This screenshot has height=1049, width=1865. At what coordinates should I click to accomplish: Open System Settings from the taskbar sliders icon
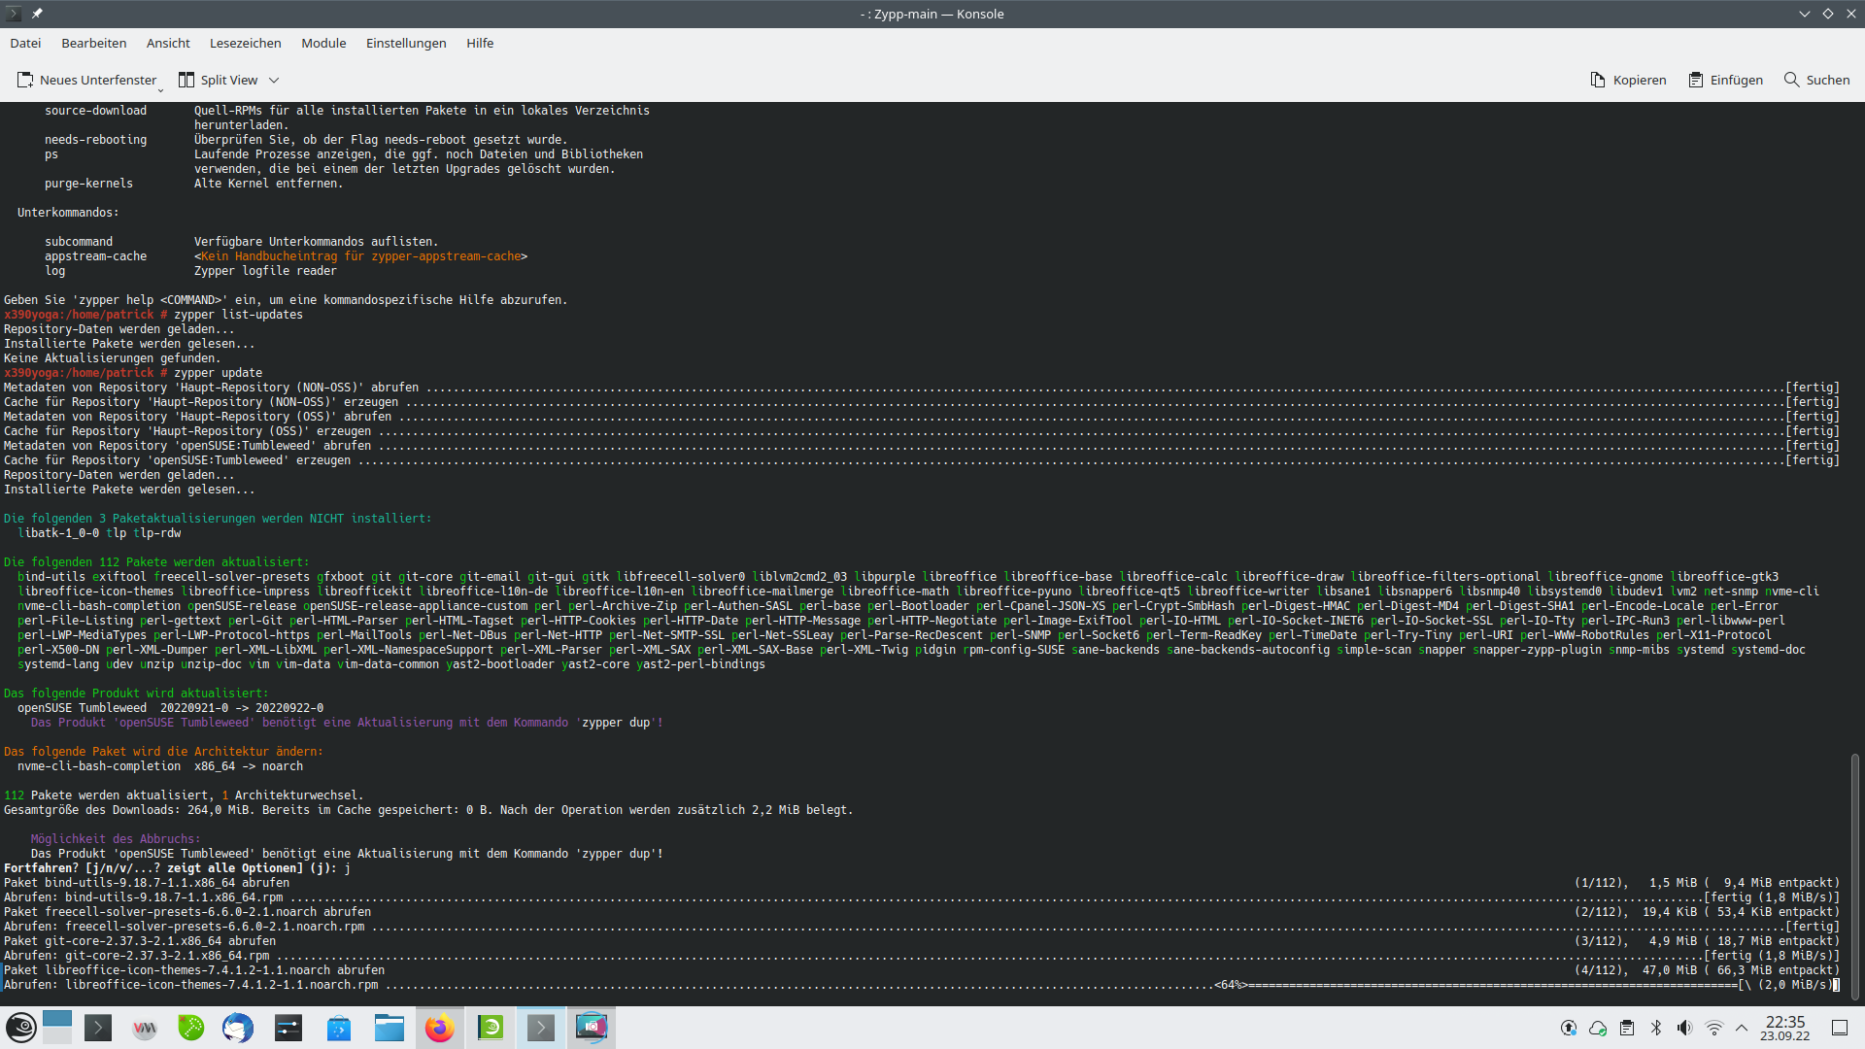click(288, 1028)
